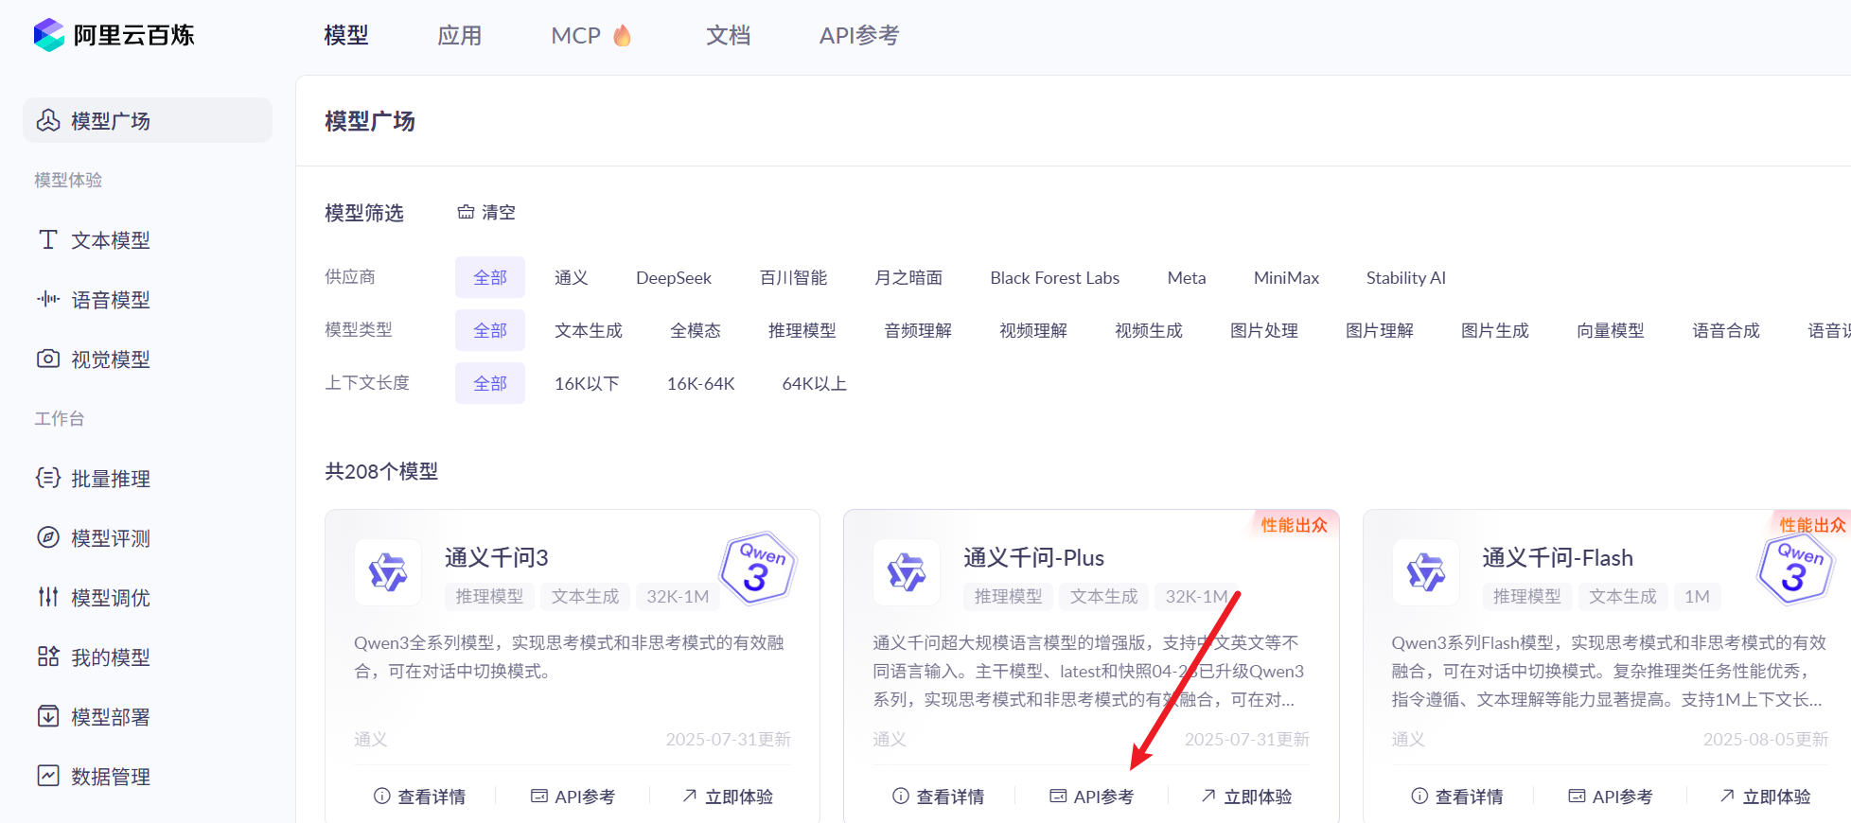
Task: Click the 通义千问-Flash model logo
Action: tap(1426, 572)
